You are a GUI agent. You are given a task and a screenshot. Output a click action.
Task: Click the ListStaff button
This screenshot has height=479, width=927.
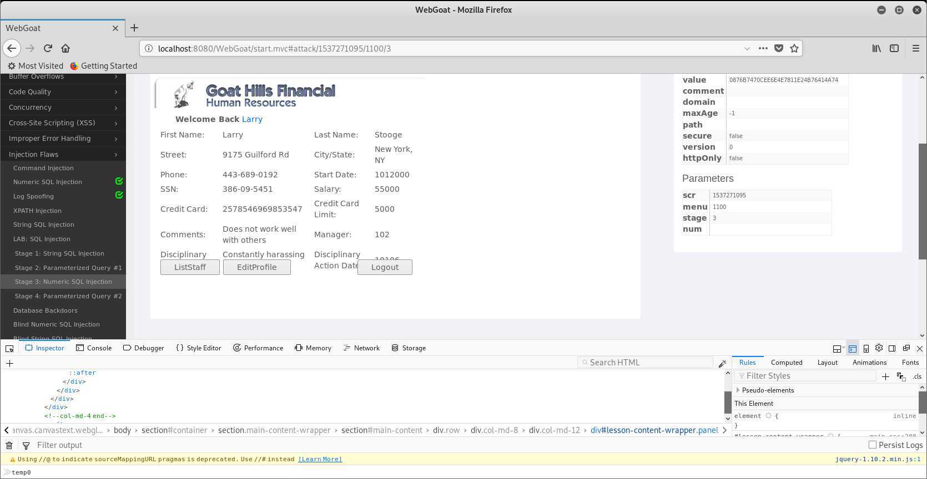click(x=190, y=267)
